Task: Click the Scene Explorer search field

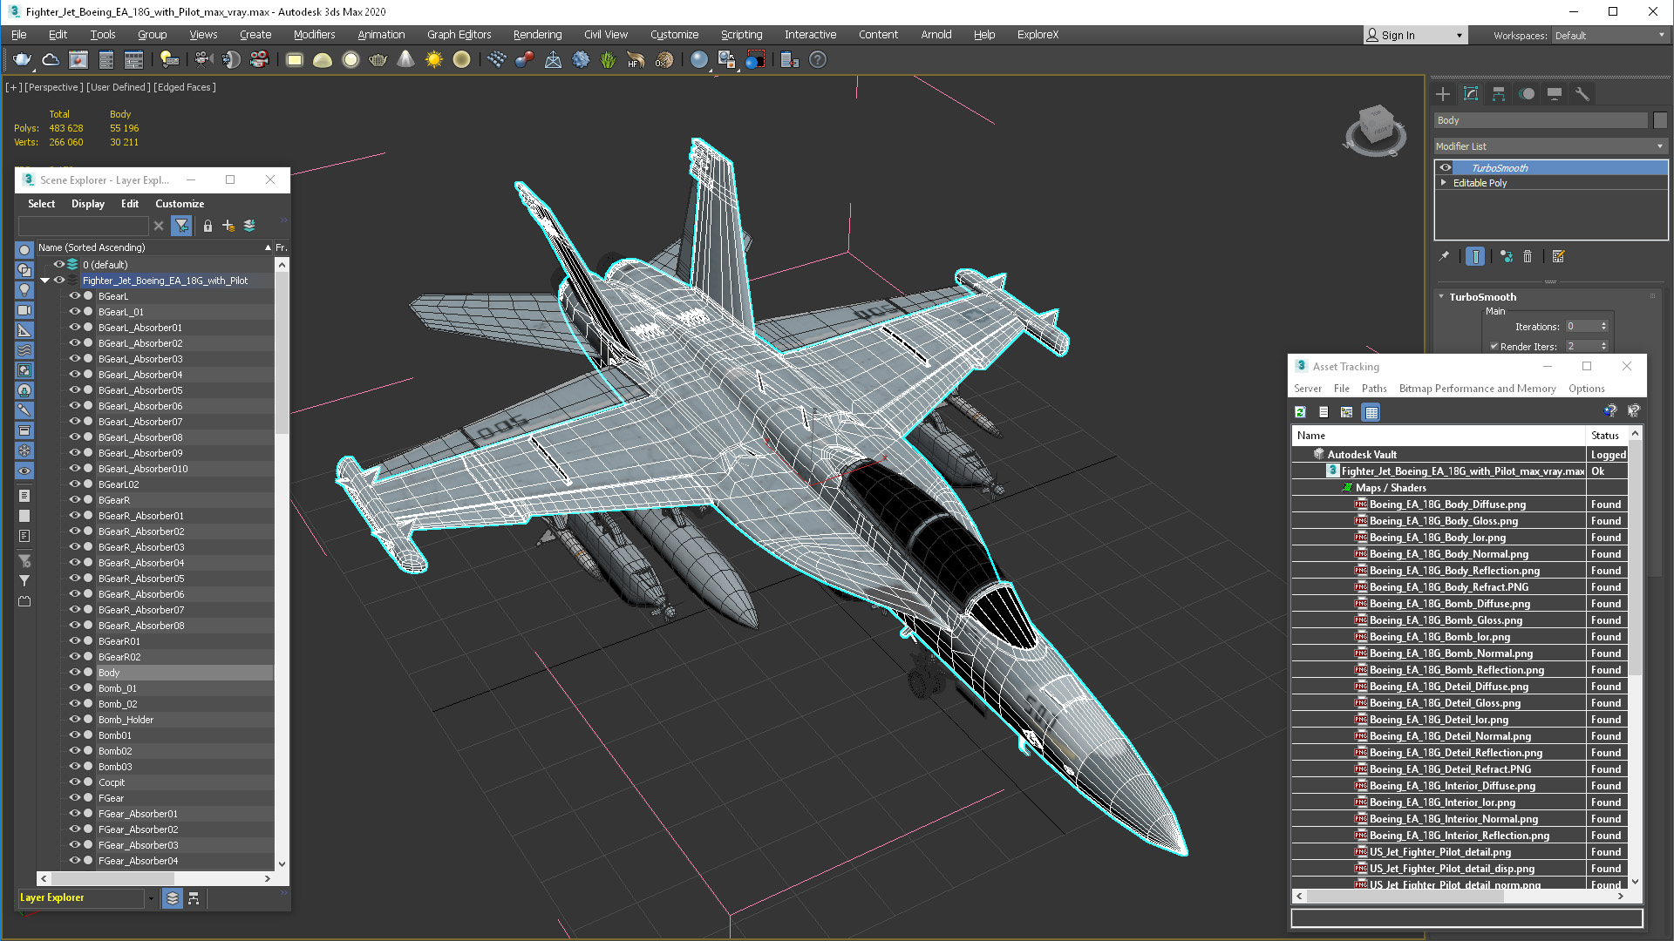Action: pos(84,226)
